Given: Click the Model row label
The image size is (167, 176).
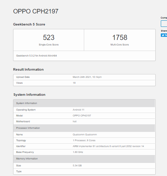Looking at the screenshot, I should coord(19,116).
